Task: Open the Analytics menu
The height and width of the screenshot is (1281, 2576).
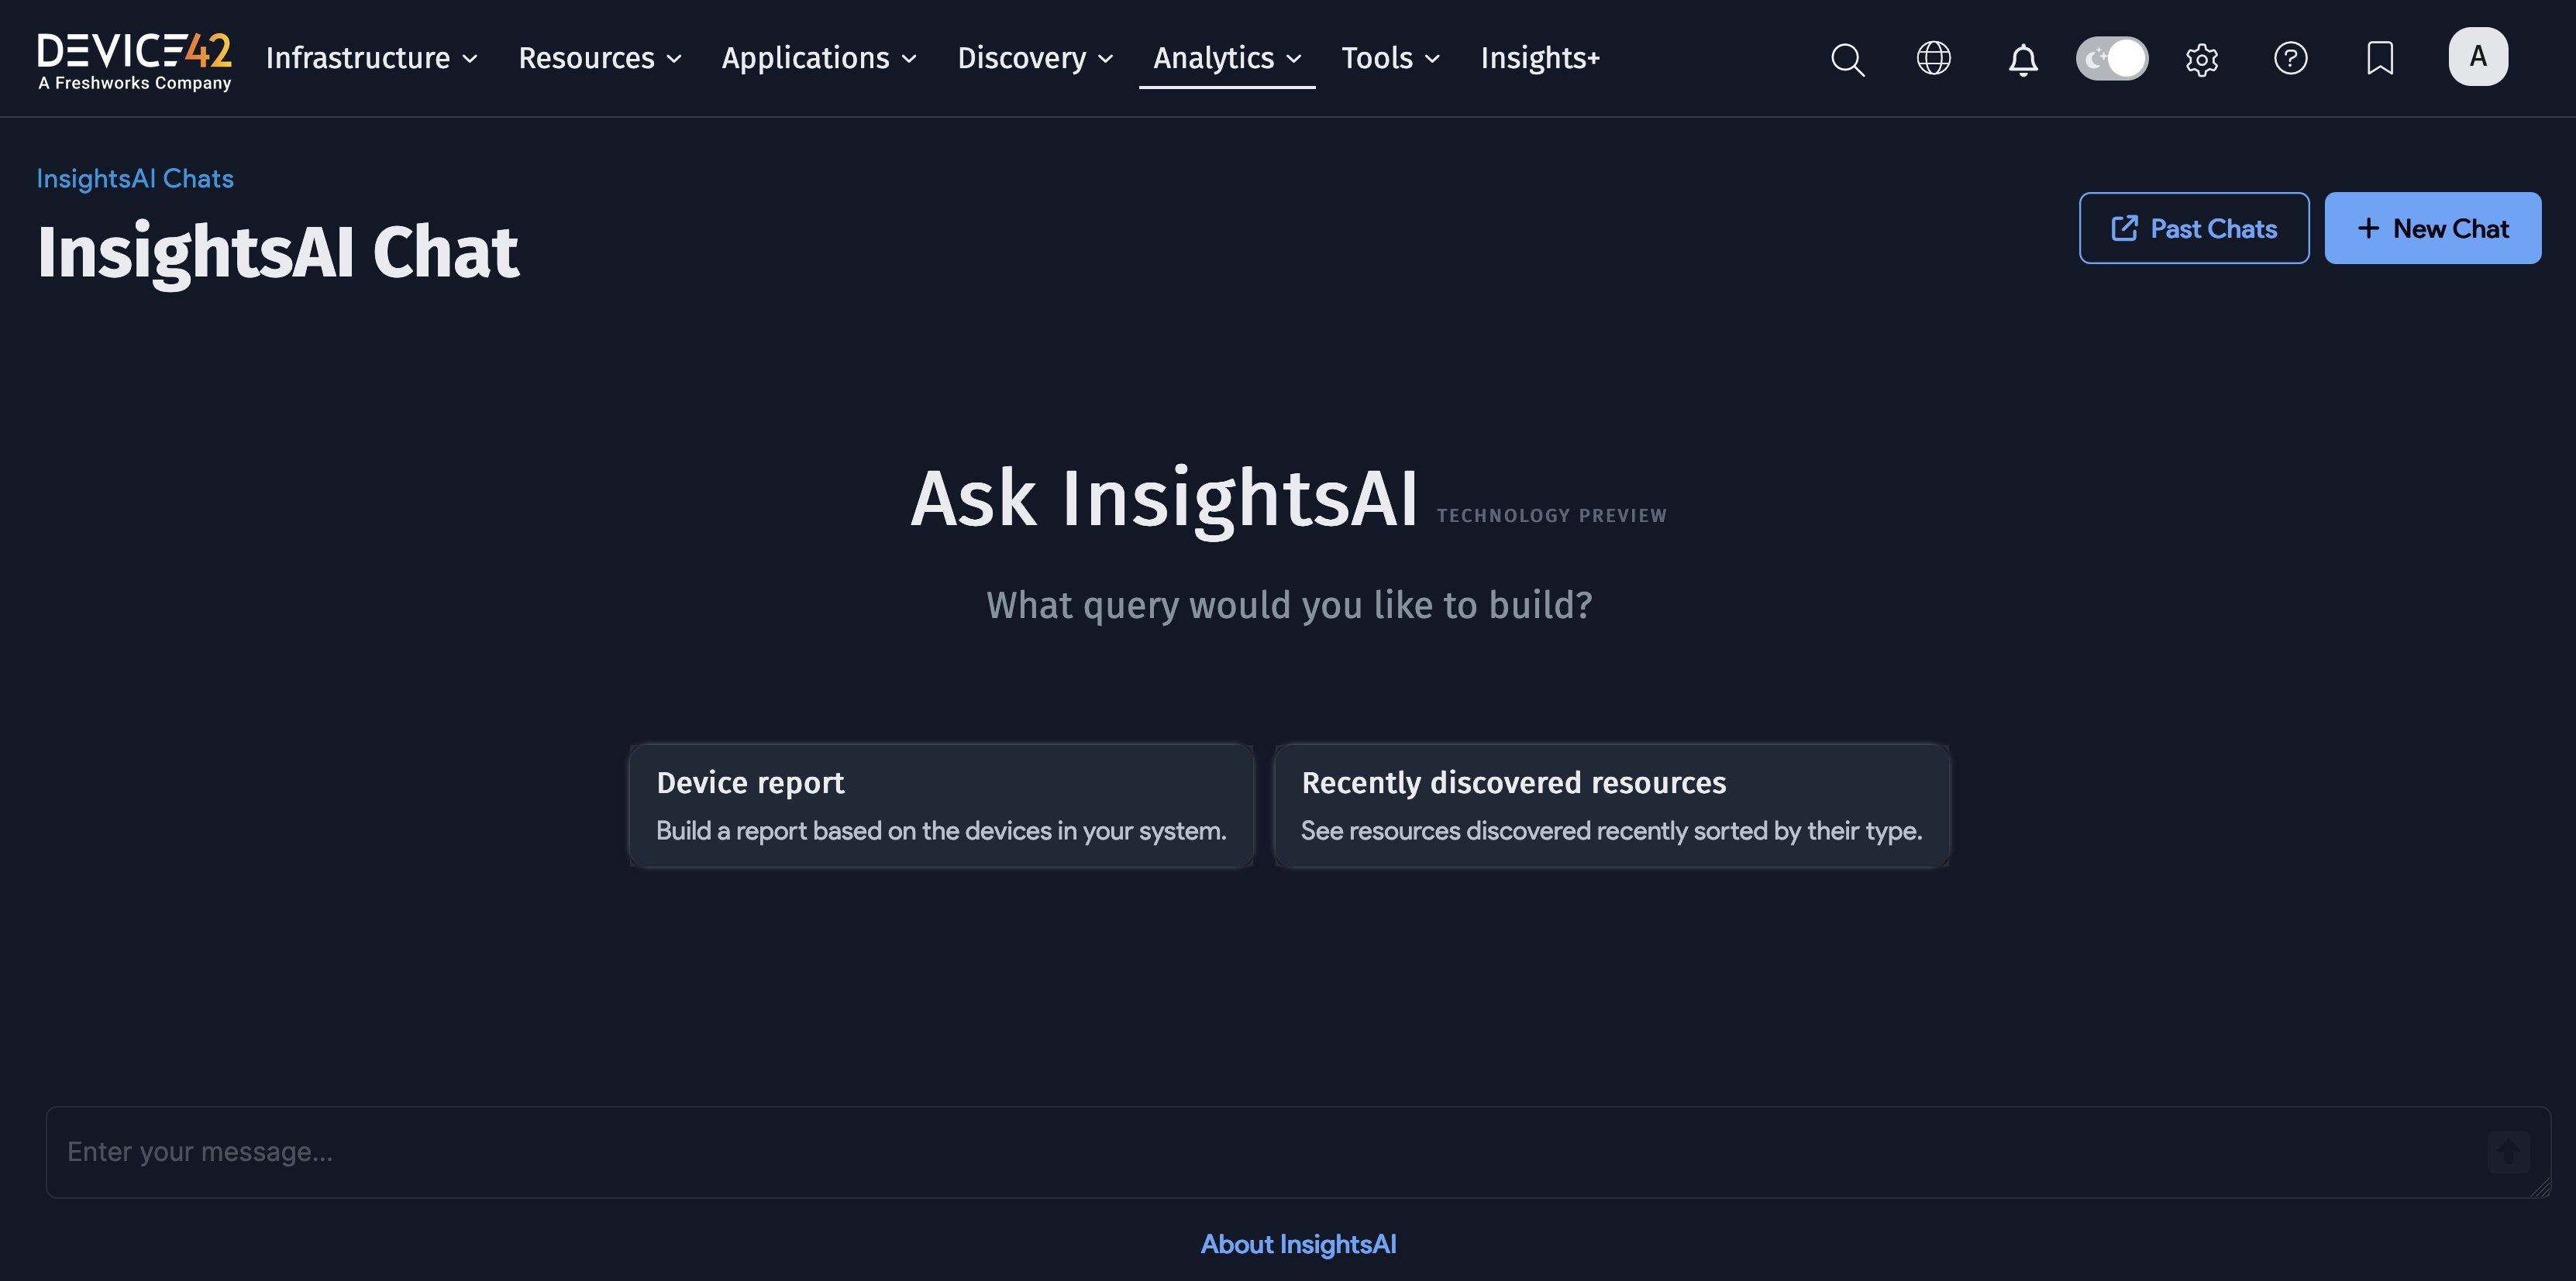Action: [1226, 58]
